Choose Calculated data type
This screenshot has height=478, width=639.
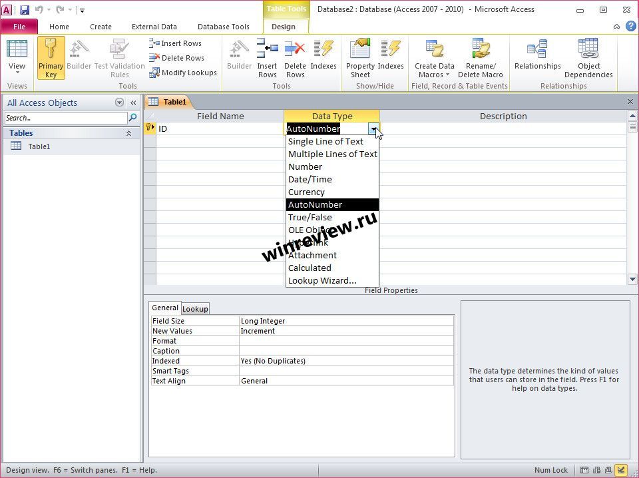tap(333, 268)
